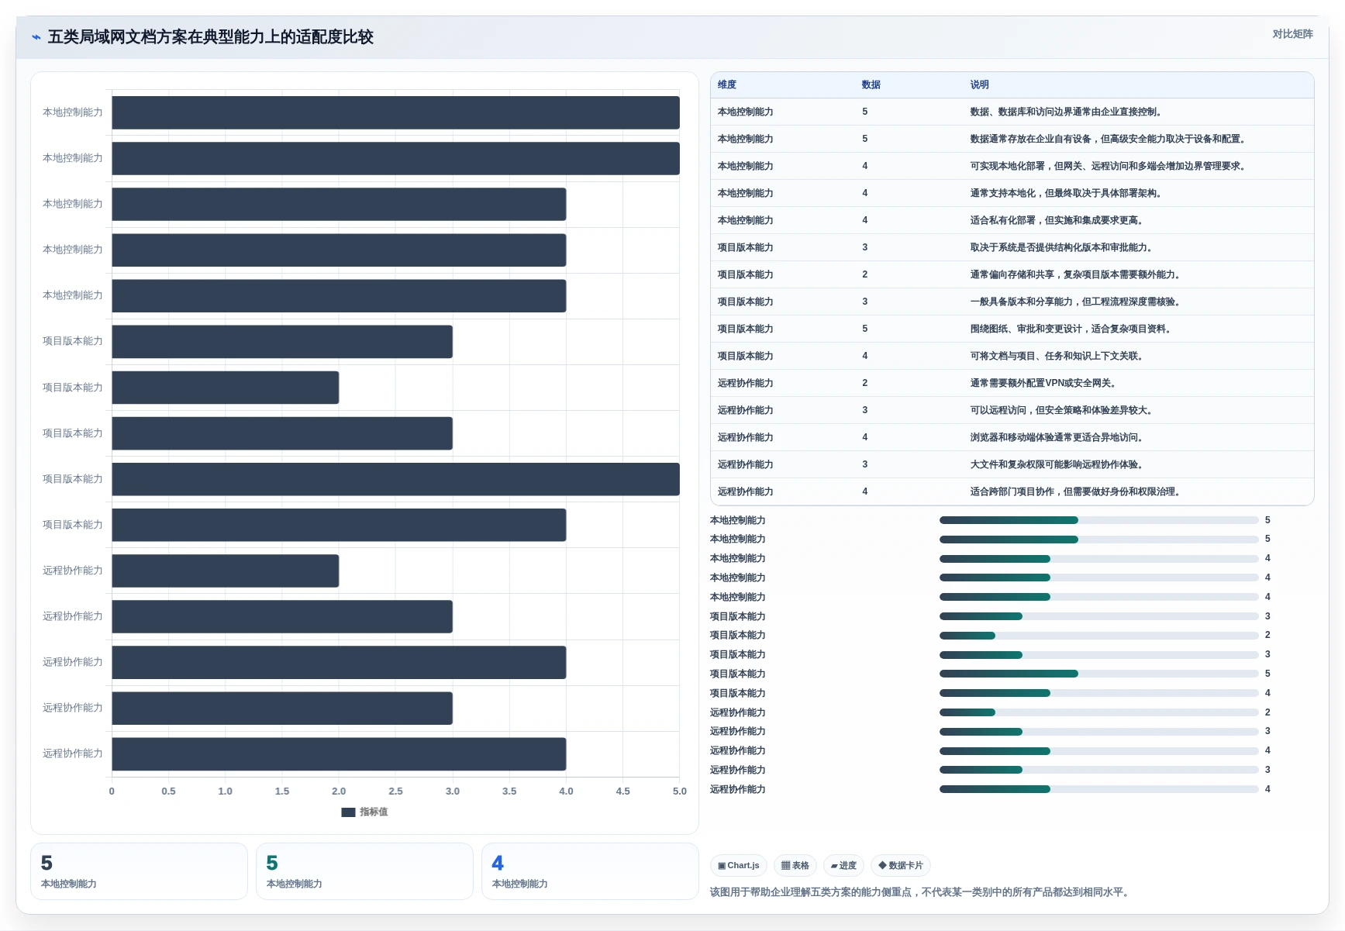Click the footnote text 该图用于帮助企业理解
The image size is (1345, 931).
click(921, 892)
